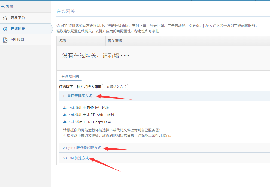Click the download icon for .NET cshtml
This screenshot has height=187, width=270.
[65, 115]
